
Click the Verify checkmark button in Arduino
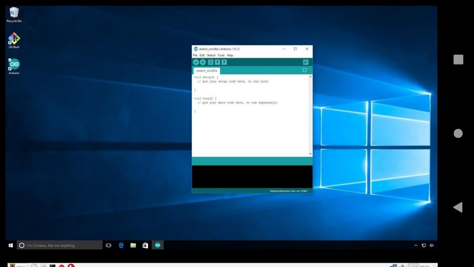196,62
